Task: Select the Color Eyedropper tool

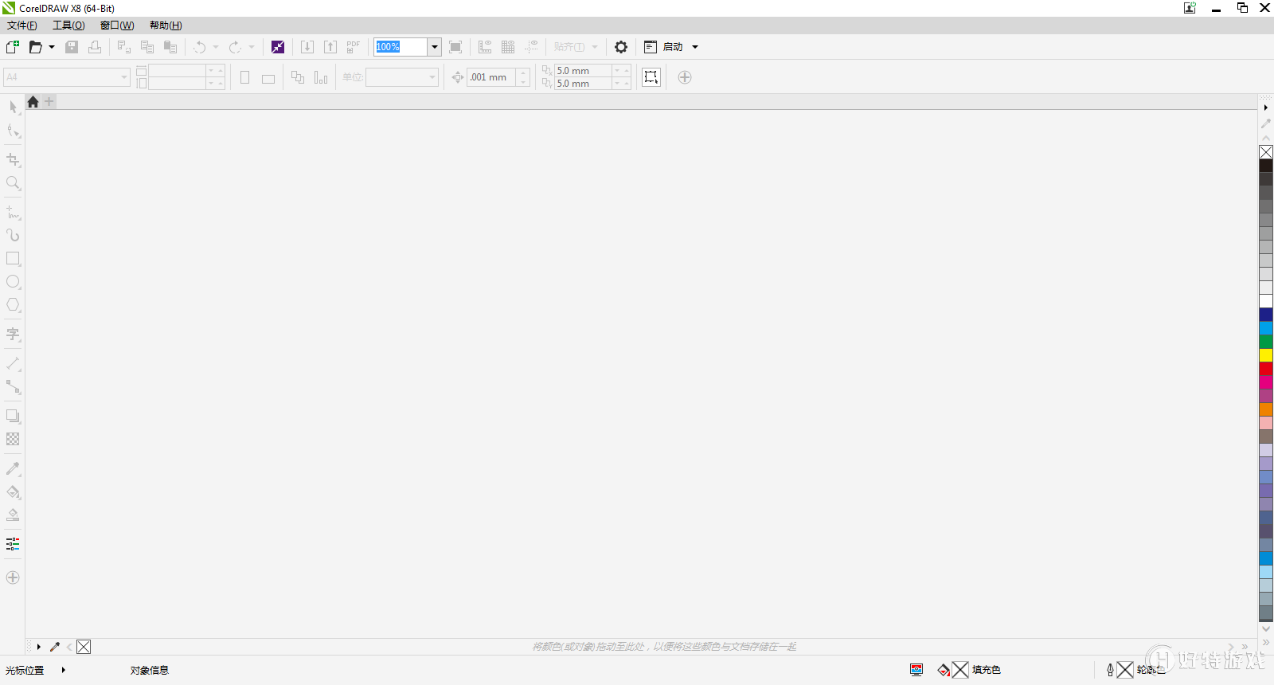Action: (x=13, y=469)
